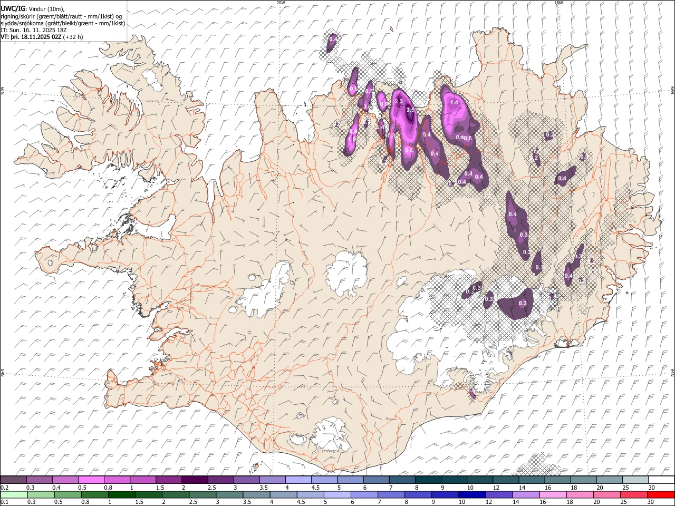Pick snow scale swatch between 0.2 and 0.3
The height and width of the screenshot is (506, 675).
pyautogui.click(x=13, y=480)
